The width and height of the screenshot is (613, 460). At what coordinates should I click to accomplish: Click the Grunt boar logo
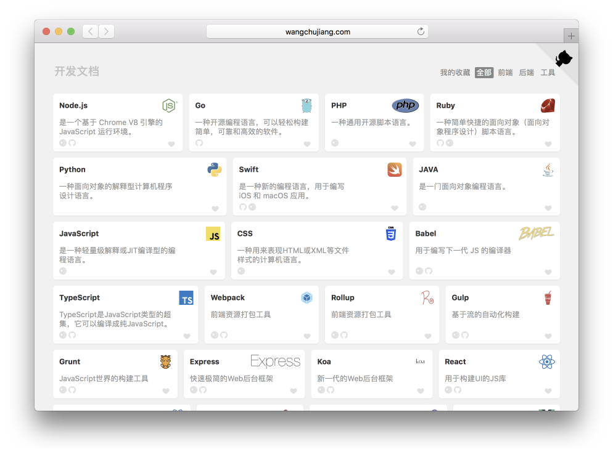pyautogui.click(x=166, y=361)
